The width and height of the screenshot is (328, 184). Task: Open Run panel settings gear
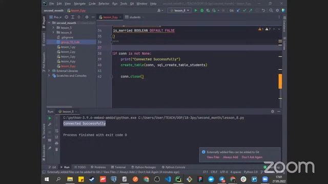tap(273, 111)
